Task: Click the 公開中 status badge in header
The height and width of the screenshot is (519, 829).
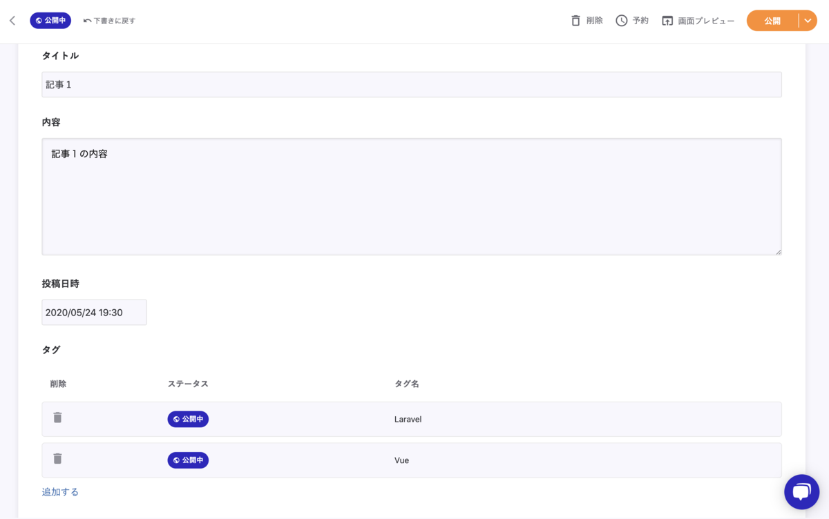Action: pyautogui.click(x=50, y=21)
